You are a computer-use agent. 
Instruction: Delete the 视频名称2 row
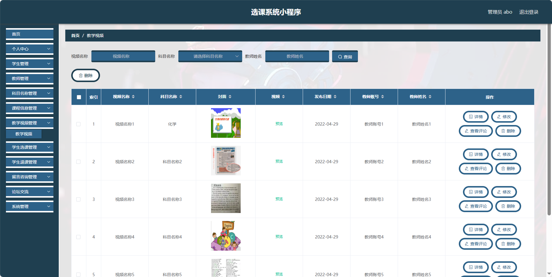[x=508, y=169]
